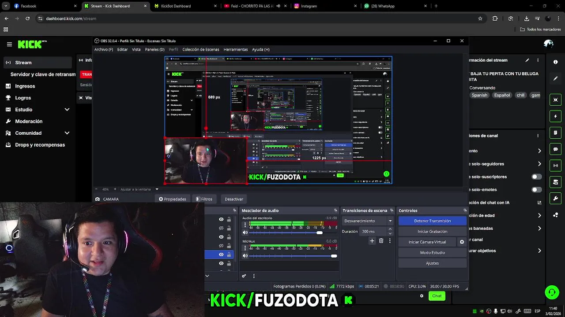This screenshot has width=565, height=317.
Task: Open preview scaling dropdown beside Ajustar a la ventana
Action: pyautogui.click(x=157, y=189)
